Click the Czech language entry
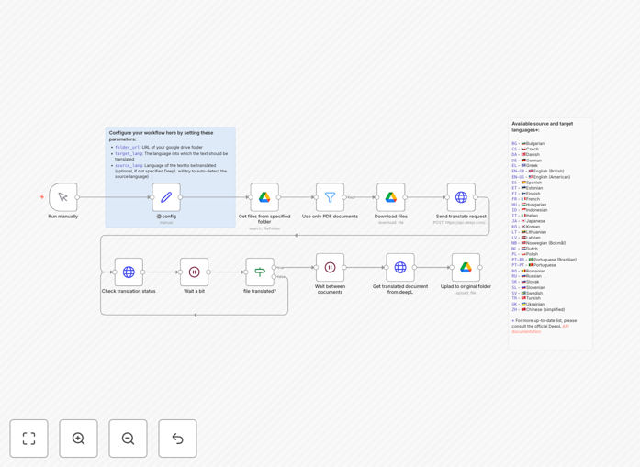The width and height of the screenshot is (640, 467). click(x=525, y=150)
